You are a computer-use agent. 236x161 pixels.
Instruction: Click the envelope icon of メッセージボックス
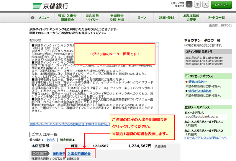pyautogui.click(x=187, y=76)
